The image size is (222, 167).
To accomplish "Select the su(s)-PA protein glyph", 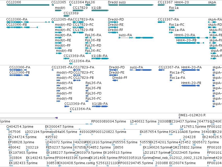I will point(141,70).
